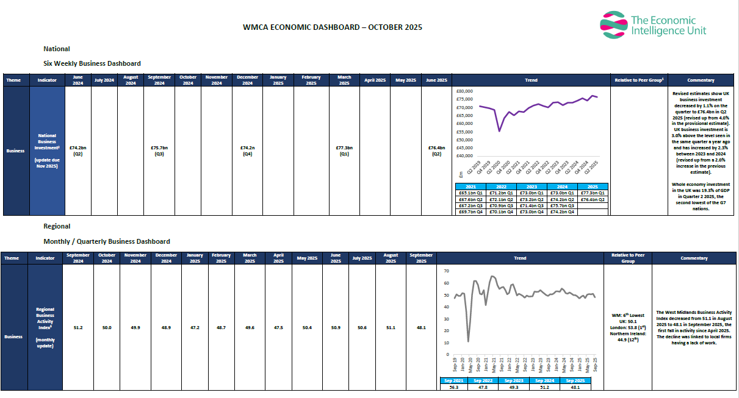Click the Relative to Peer Group header in the national table
The width and height of the screenshot is (739, 398).
(x=639, y=80)
